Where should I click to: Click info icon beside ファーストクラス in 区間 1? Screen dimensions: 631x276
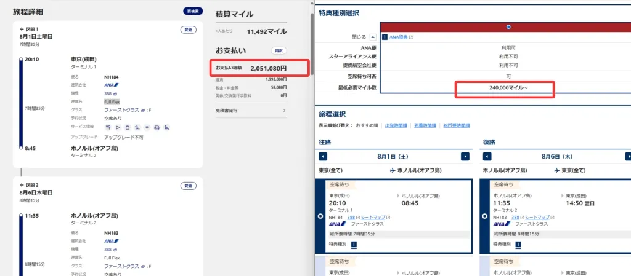[x=143, y=110]
